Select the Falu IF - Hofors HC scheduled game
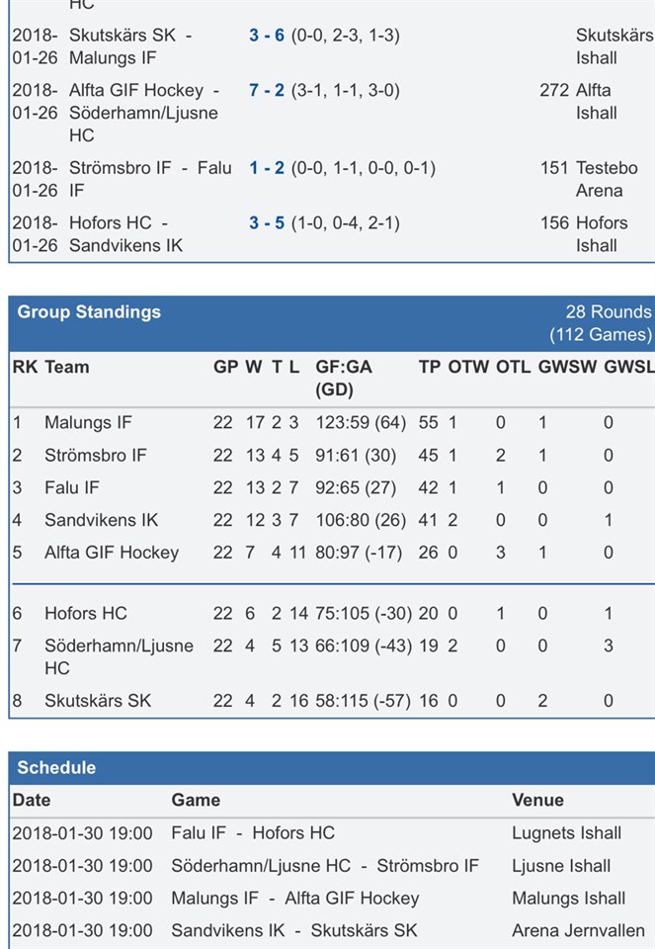This screenshot has height=949, width=655. (x=253, y=833)
